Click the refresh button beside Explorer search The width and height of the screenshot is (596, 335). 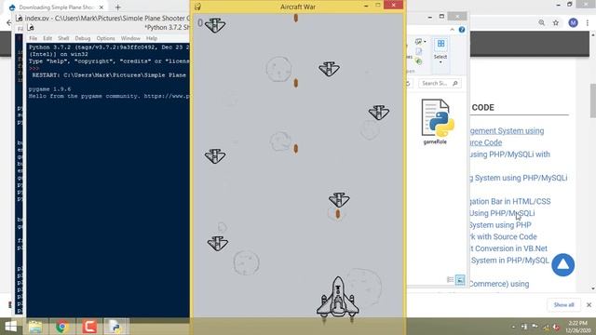pos(408,83)
